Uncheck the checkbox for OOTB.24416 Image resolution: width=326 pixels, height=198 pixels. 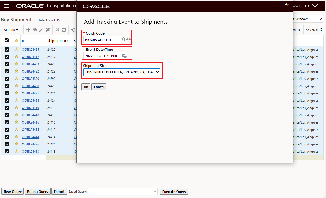7,122
